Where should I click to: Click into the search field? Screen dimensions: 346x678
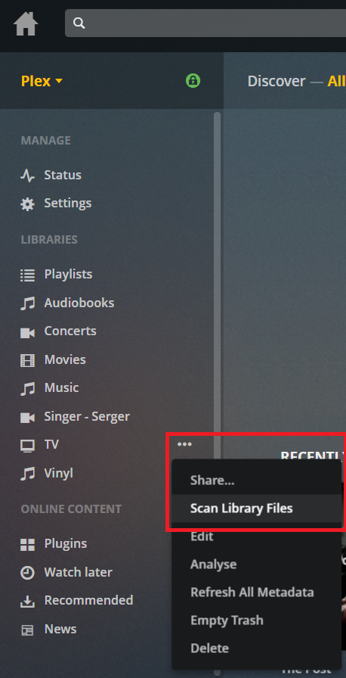pyautogui.click(x=205, y=23)
